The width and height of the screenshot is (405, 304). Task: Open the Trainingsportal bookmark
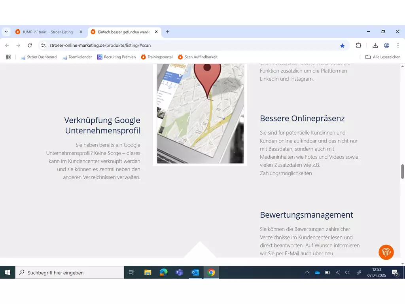pos(157,57)
